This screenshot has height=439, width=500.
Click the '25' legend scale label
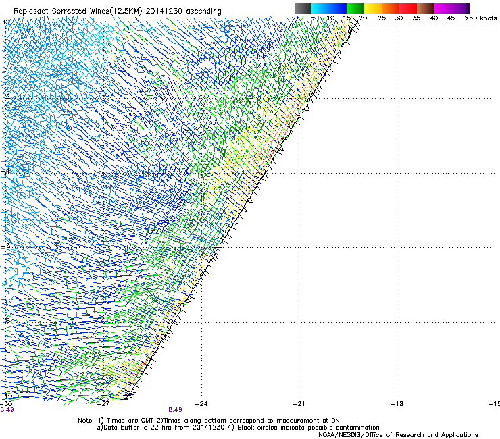click(x=382, y=18)
